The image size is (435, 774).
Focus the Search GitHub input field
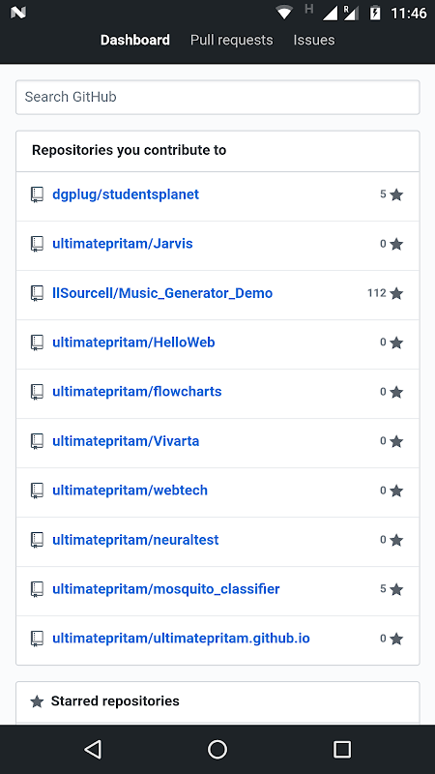pos(217,98)
